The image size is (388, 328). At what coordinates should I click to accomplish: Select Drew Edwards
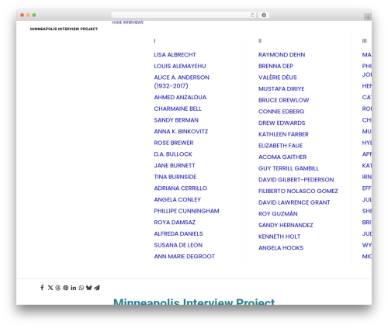point(282,123)
